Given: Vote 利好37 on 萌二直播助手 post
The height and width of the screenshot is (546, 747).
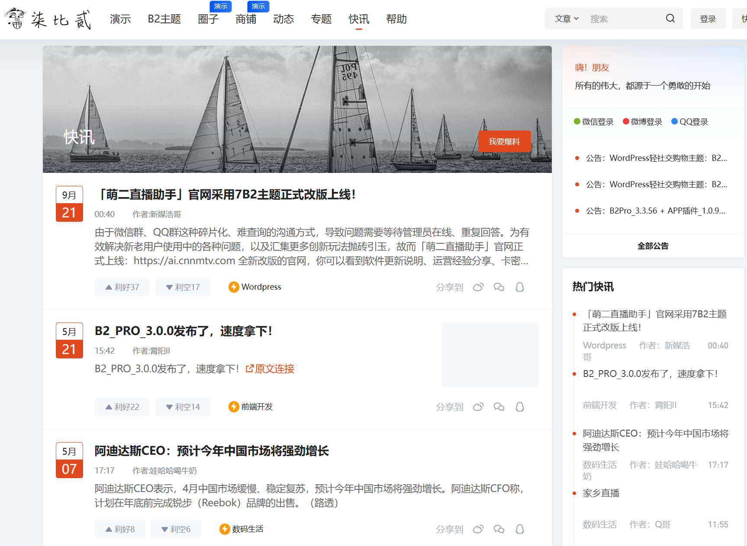Looking at the screenshot, I should pyautogui.click(x=122, y=287).
